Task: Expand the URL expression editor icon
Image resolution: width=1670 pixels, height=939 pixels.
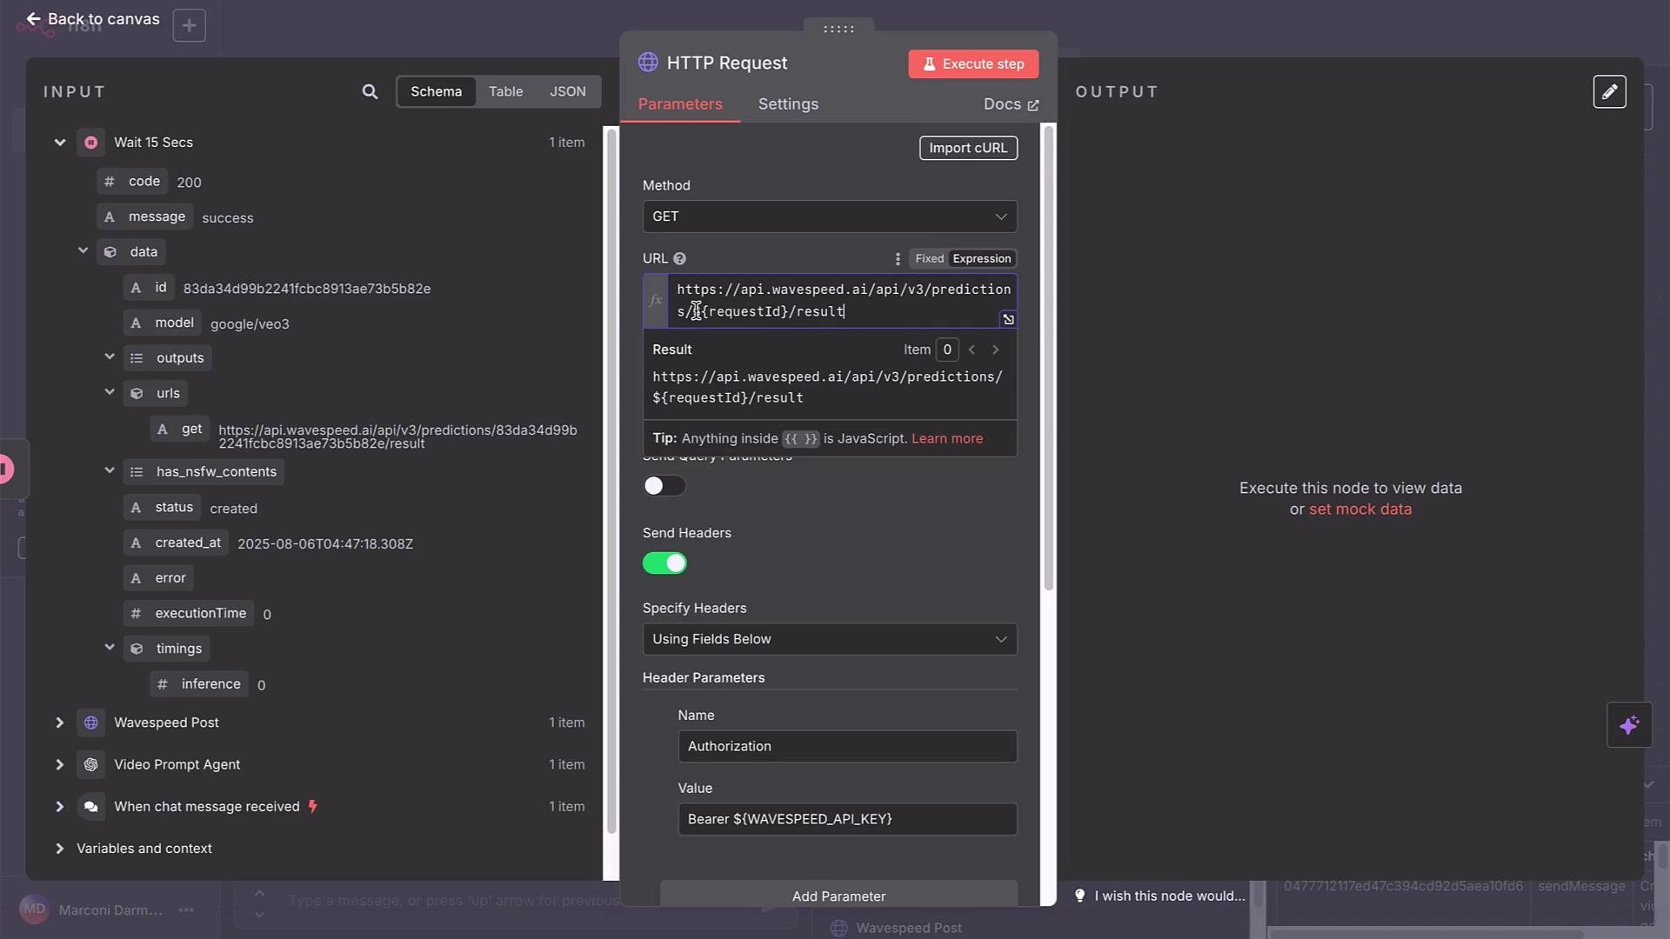Action: 1008,320
